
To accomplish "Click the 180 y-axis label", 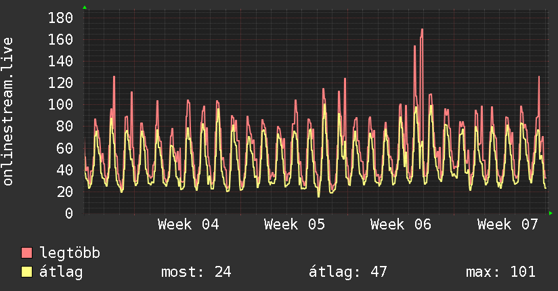I will (x=60, y=18).
